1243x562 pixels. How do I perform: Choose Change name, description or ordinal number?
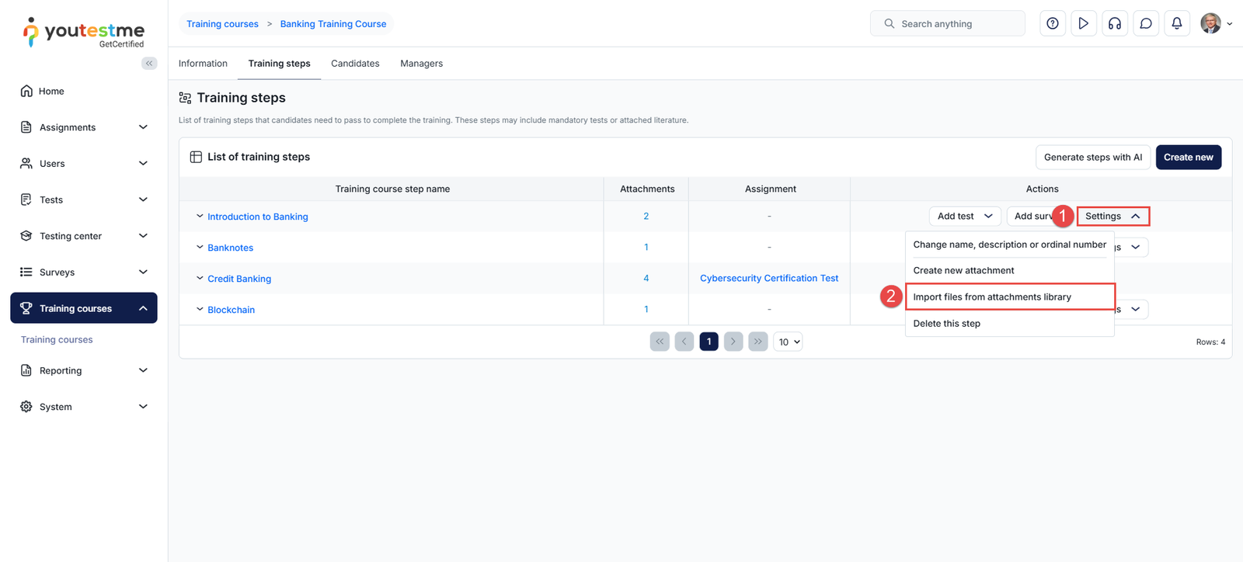[x=1010, y=245]
